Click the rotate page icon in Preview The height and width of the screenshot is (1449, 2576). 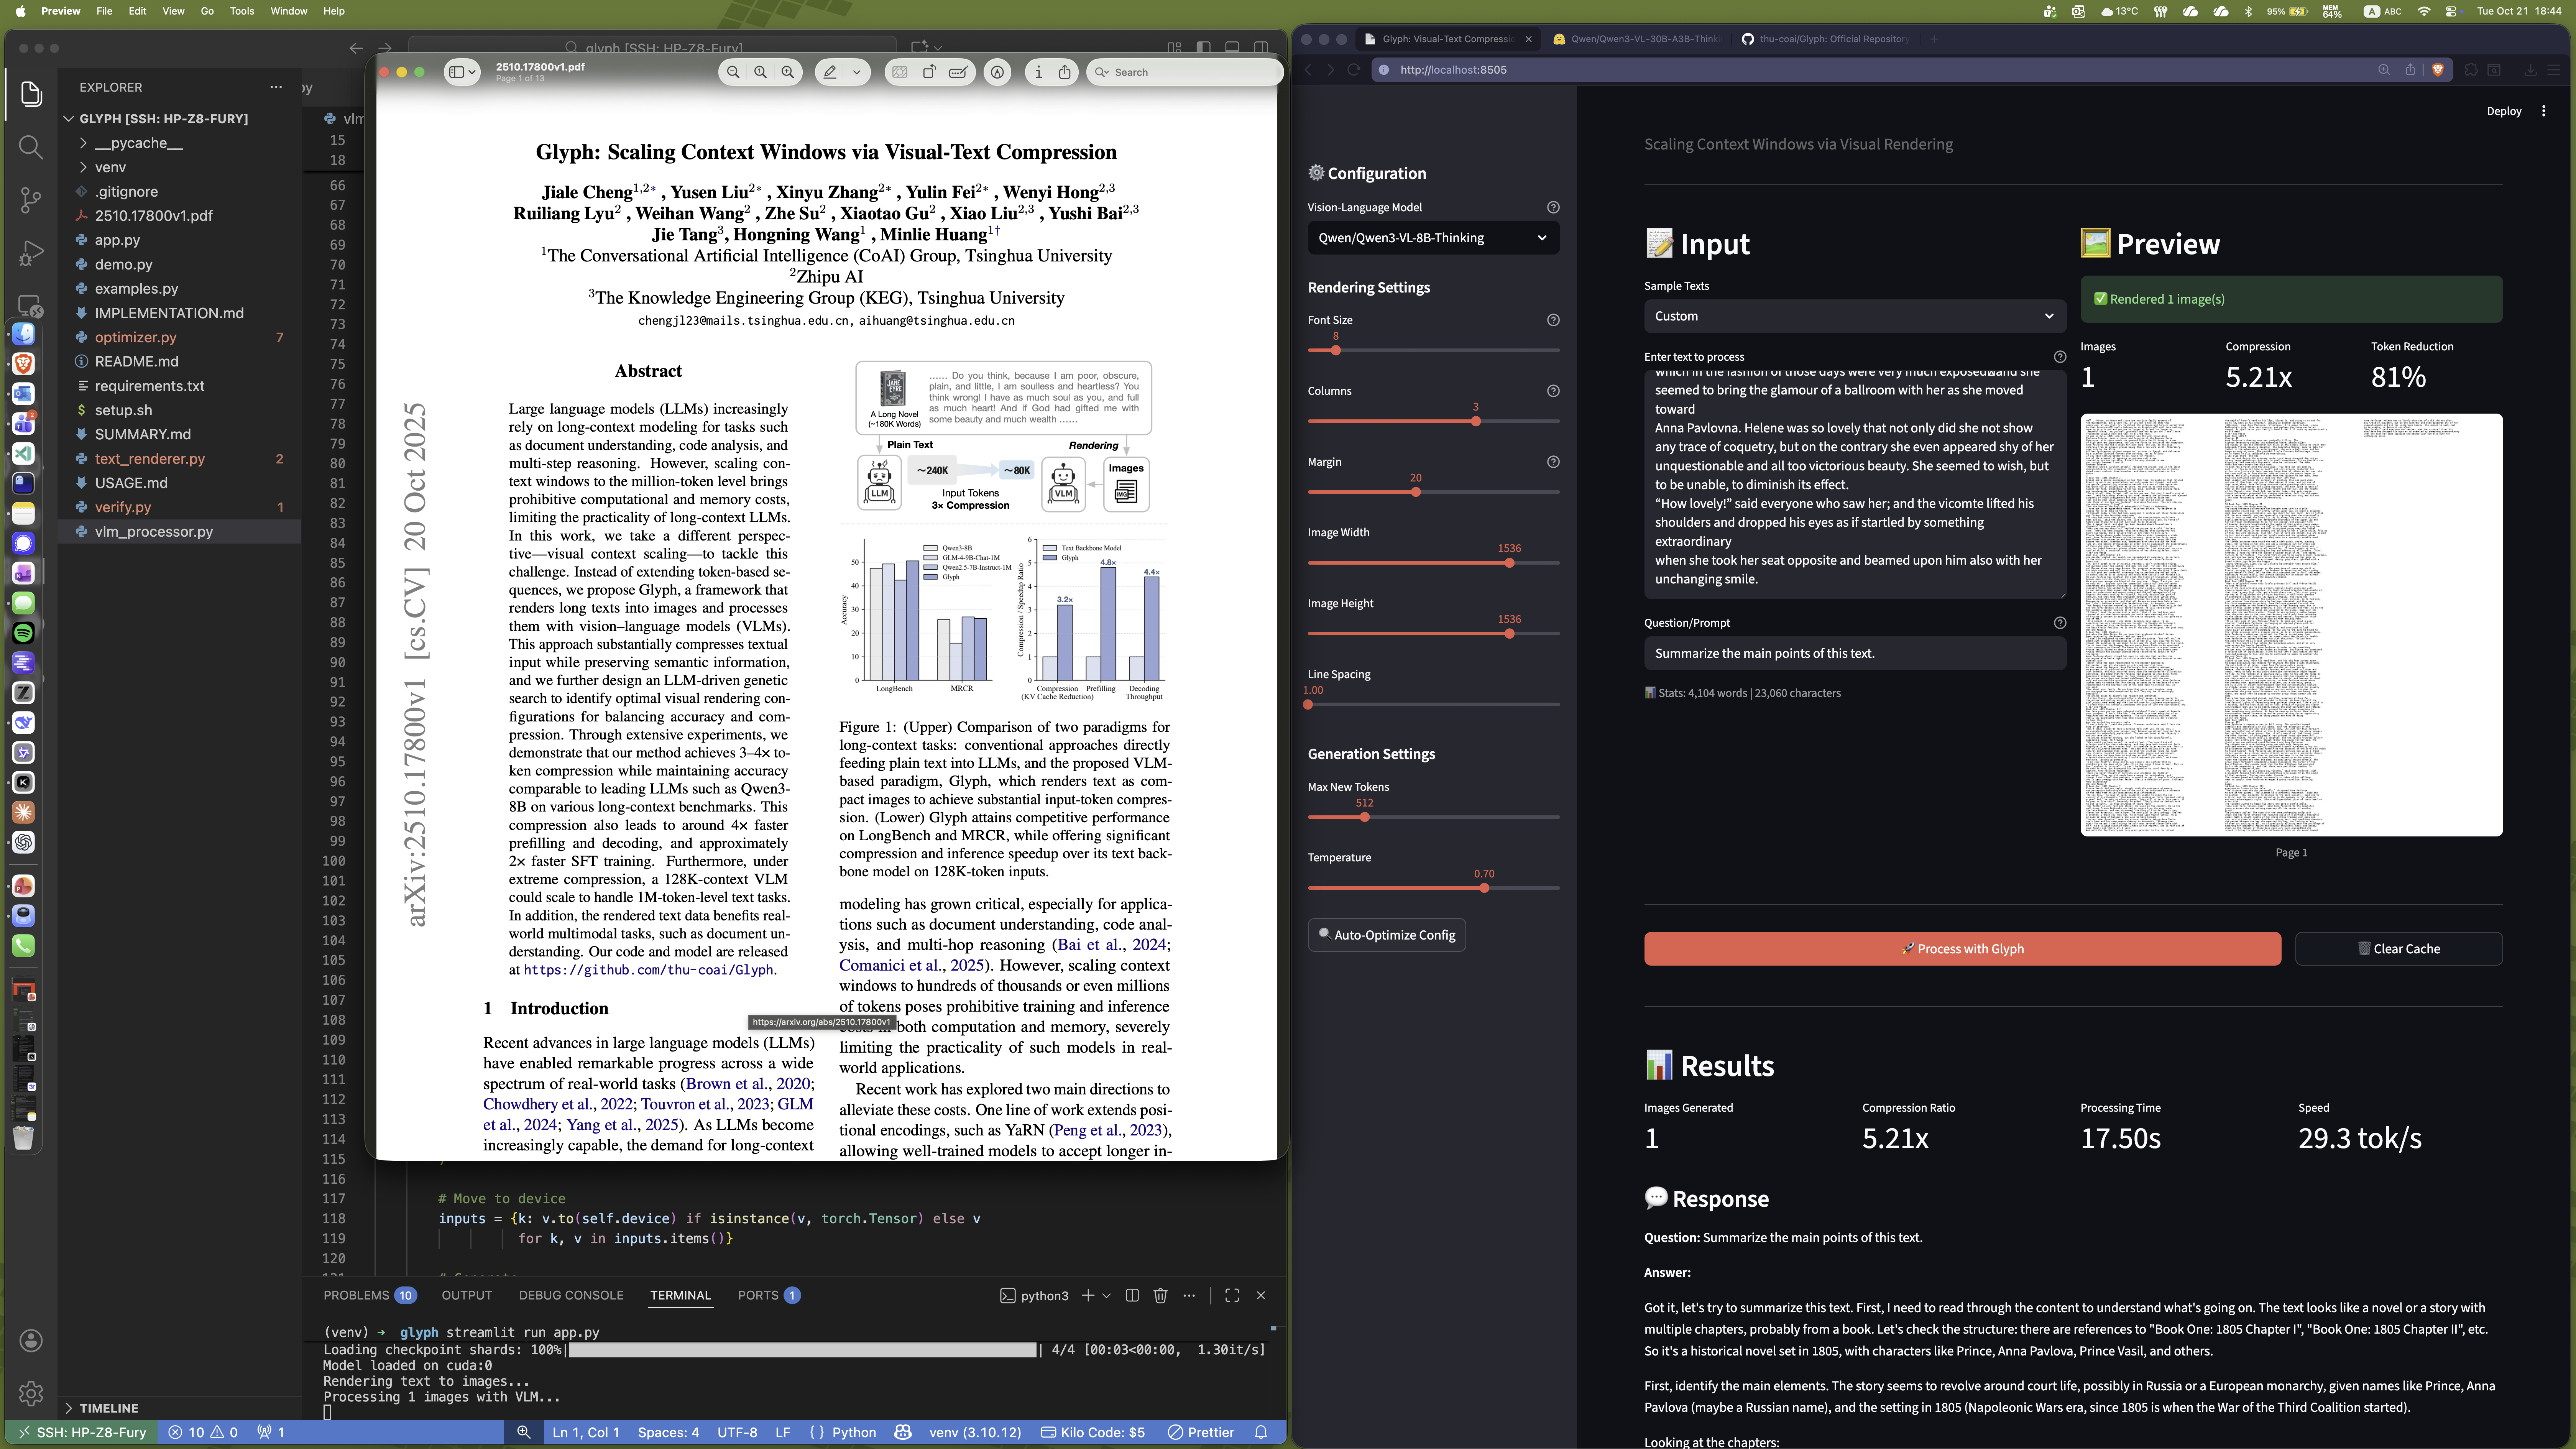pos(929,72)
